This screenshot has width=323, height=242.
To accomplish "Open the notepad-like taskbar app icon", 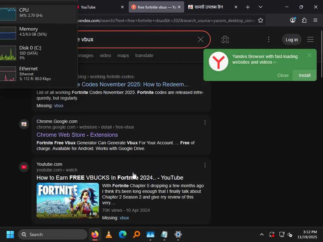I will pyautogui.click(x=164, y=234).
